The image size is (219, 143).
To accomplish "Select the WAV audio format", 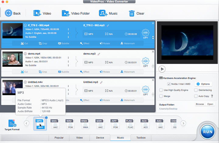I will click(x=70, y=124).
